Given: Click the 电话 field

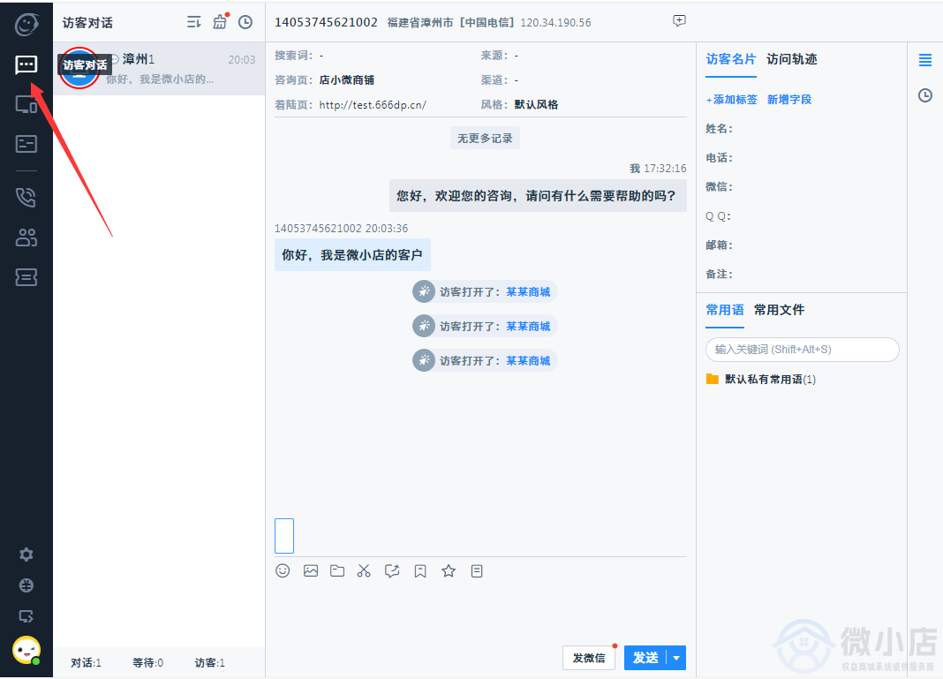Looking at the screenshot, I should [802, 157].
